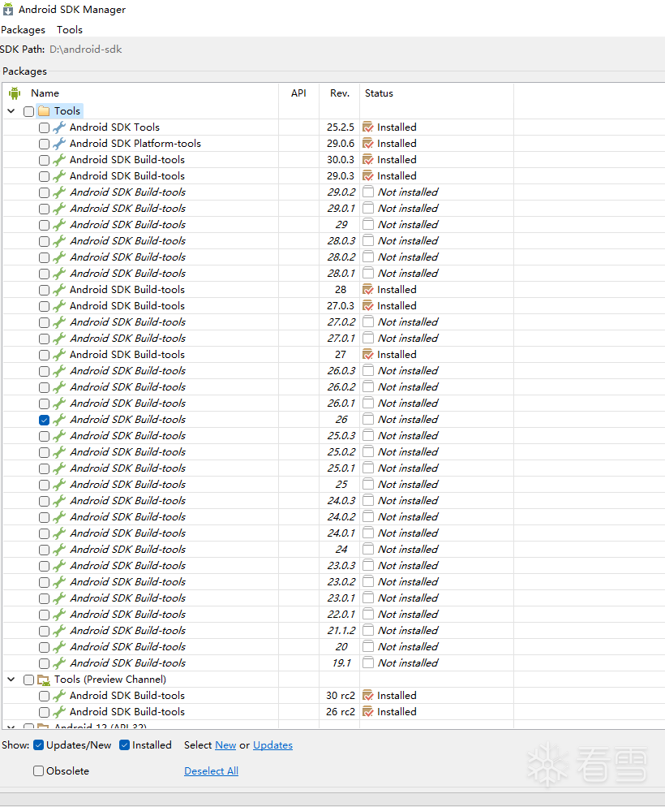Image resolution: width=665 pixels, height=807 pixels.
Task: Click the Build-tools 25.0.3 wrench icon
Action: 59,436
